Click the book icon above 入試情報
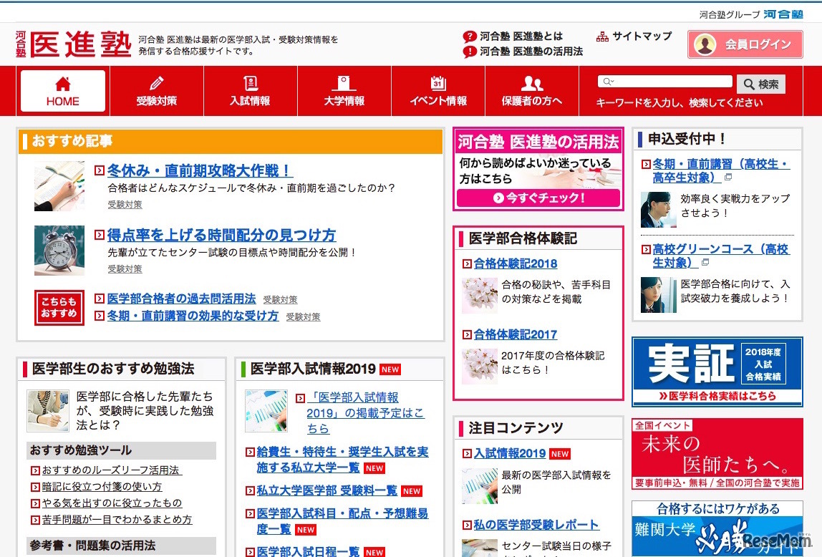This screenshot has height=557, width=822. point(251,83)
